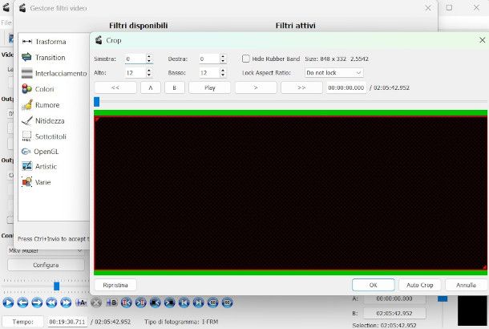
Task: Click the marker A time field
Action: tap(394, 299)
